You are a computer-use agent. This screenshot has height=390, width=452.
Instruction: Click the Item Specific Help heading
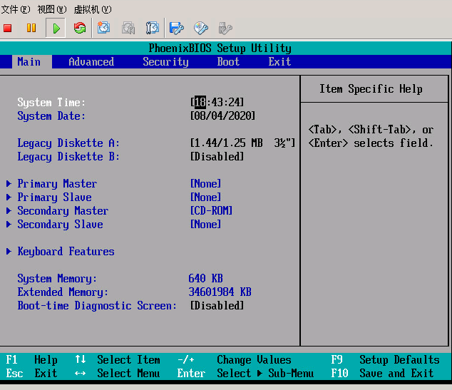pos(371,89)
